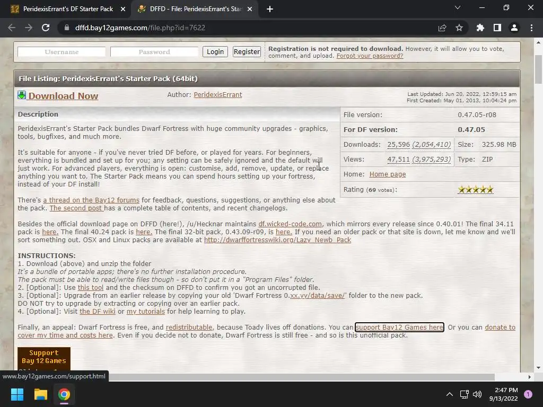Close the DFFD File tab

pyautogui.click(x=250, y=9)
